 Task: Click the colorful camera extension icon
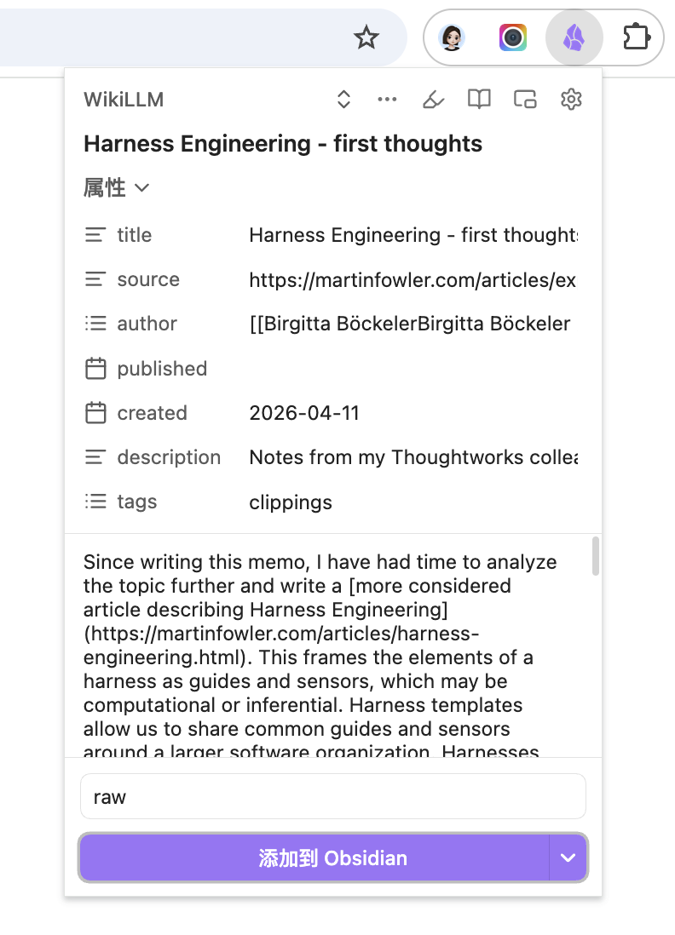coord(512,37)
